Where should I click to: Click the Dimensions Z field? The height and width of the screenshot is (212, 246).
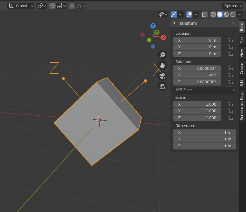(205, 146)
